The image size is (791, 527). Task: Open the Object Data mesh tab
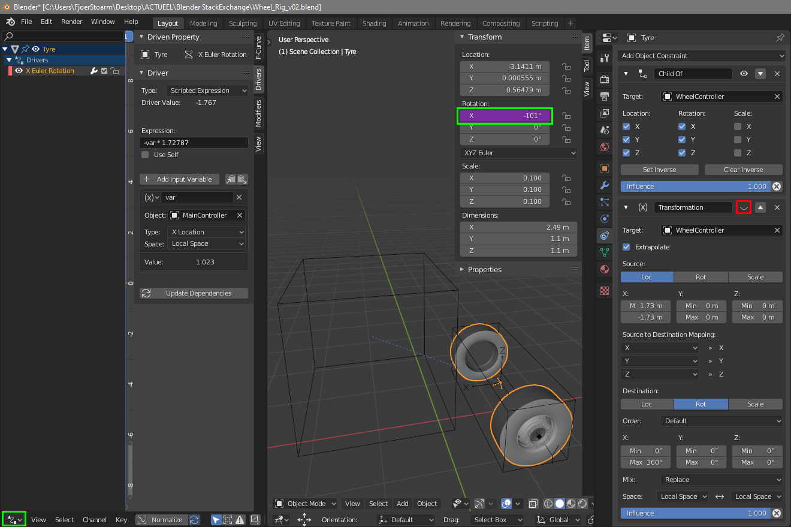(604, 252)
